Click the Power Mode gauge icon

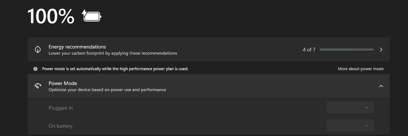[38, 86]
